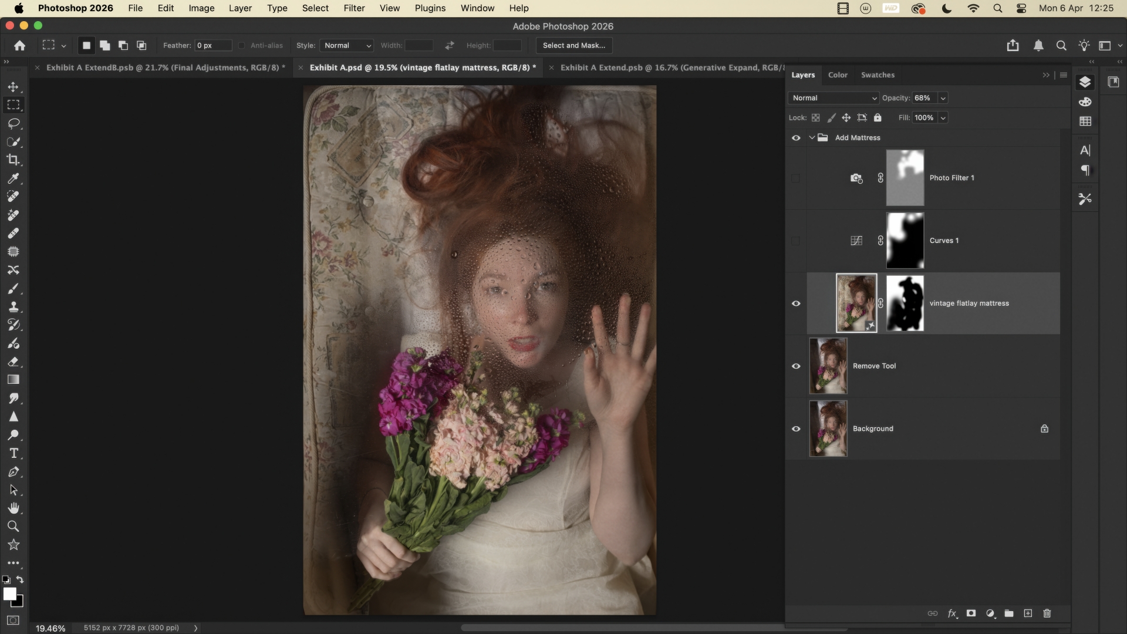Select the Lasso tool
This screenshot has width=1127, height=634.
point(13,123)
